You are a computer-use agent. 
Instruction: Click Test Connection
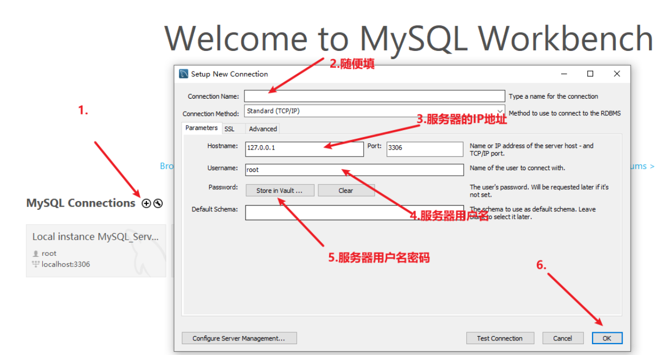pos(499,338)
